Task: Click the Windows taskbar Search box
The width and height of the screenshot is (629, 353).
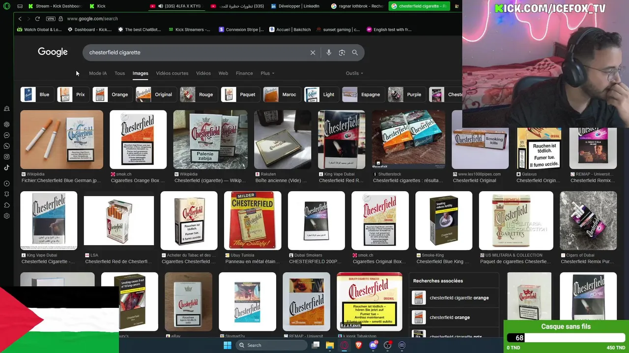Action: [x=270, y=345]
